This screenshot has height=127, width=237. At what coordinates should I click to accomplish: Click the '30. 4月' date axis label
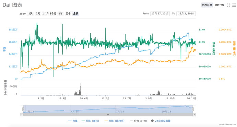pyautogui.click(x=84, y=99)
